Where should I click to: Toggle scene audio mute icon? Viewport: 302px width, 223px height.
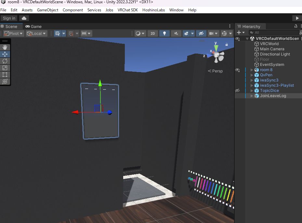(176, 33)
